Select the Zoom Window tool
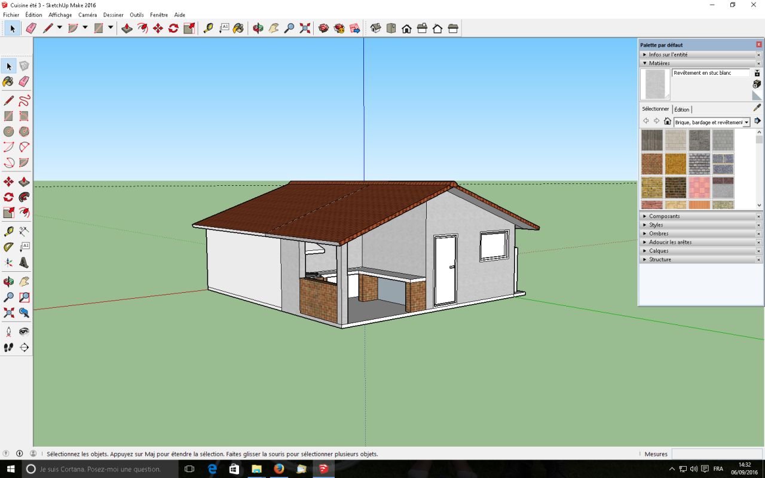This screenshot has width=765, height=478. coord(24,297)
